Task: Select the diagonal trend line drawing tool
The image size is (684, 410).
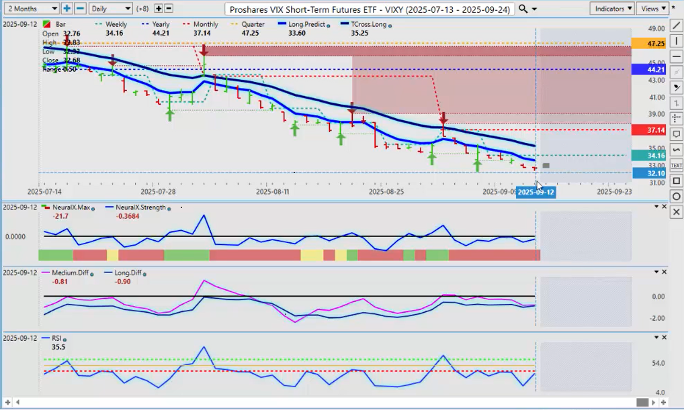Action: tap(676, 26)
